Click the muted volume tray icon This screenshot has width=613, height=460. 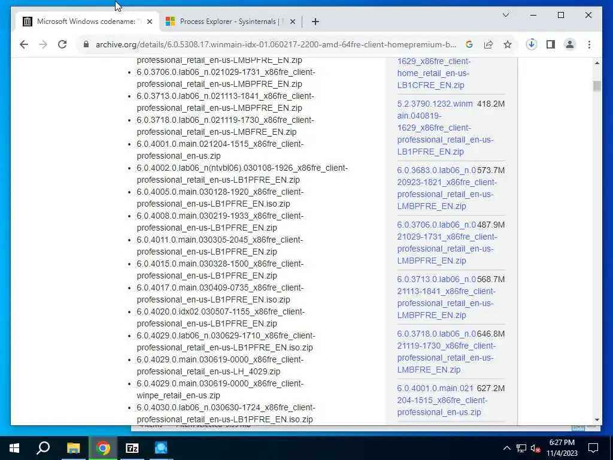pyautogui.click(x=536, y=448)
